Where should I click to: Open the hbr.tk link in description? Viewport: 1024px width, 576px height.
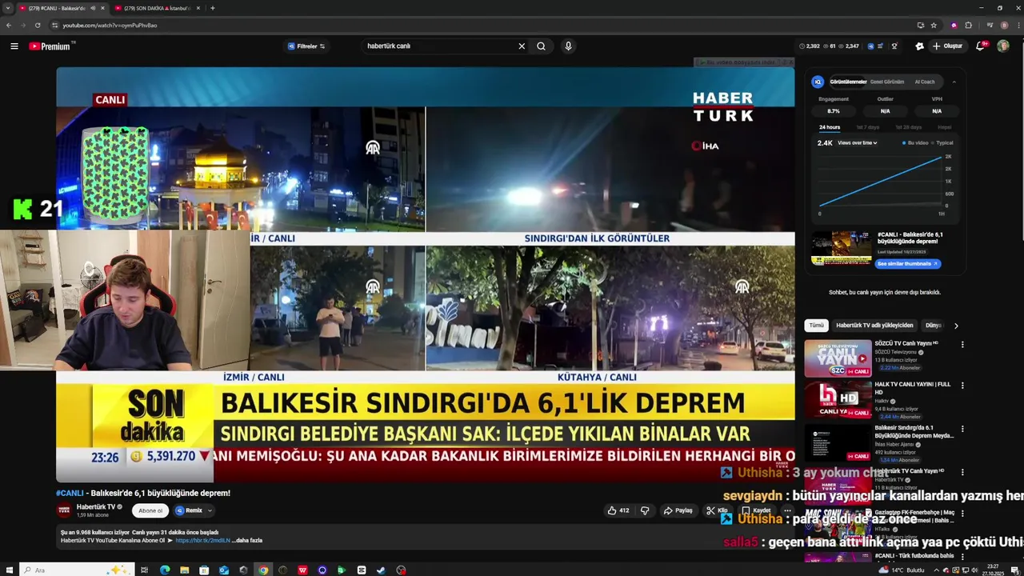202,540
